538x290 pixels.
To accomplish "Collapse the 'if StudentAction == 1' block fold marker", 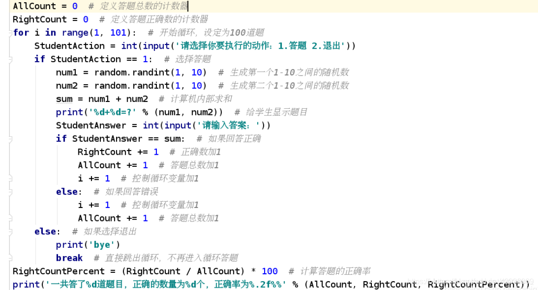I will [x=10, y=60].
